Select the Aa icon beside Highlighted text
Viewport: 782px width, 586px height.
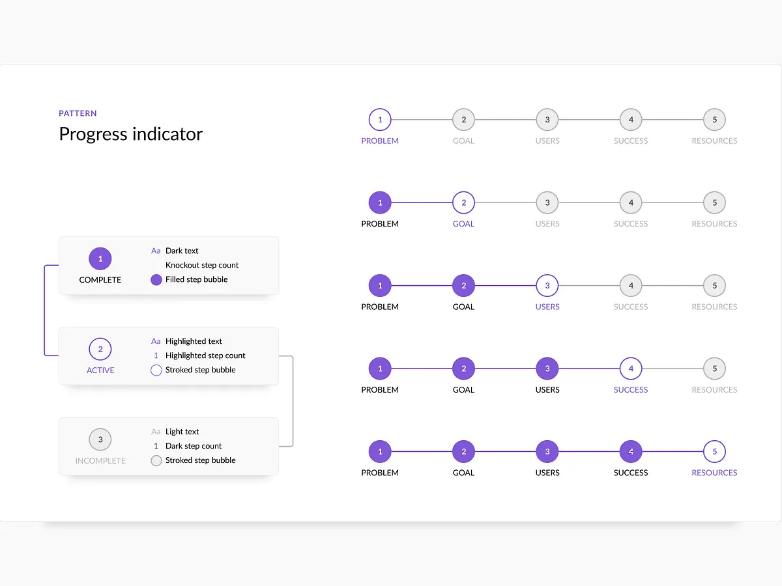click(x=156, y=341)
